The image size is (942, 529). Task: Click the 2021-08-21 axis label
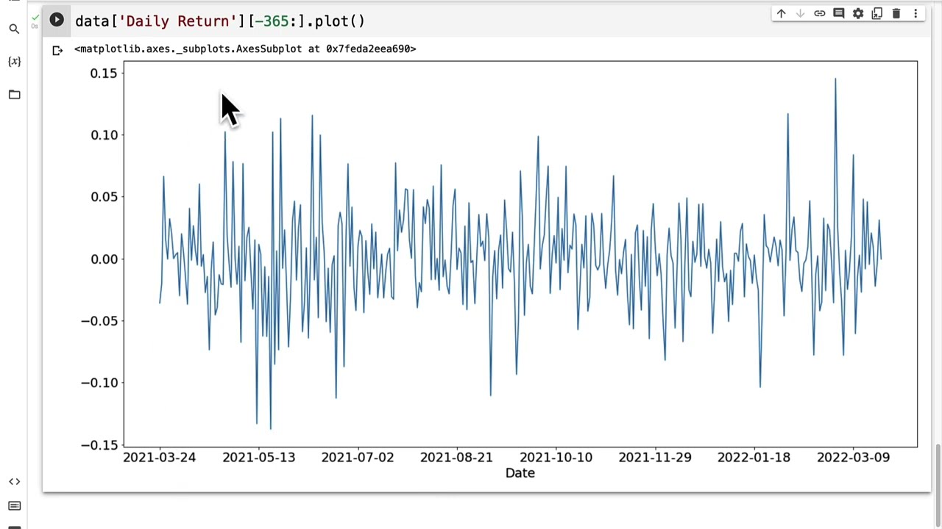[x=456, y=457]
